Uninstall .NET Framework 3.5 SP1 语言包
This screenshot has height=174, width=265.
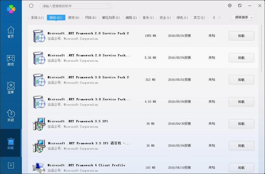[x=241, y=145]
